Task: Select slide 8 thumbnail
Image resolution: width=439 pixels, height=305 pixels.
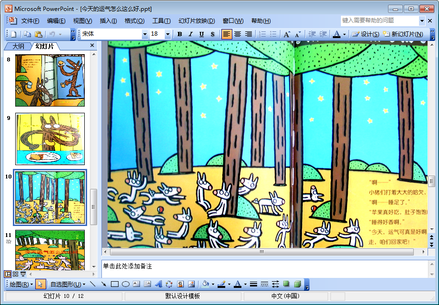Action: [50, 80]
